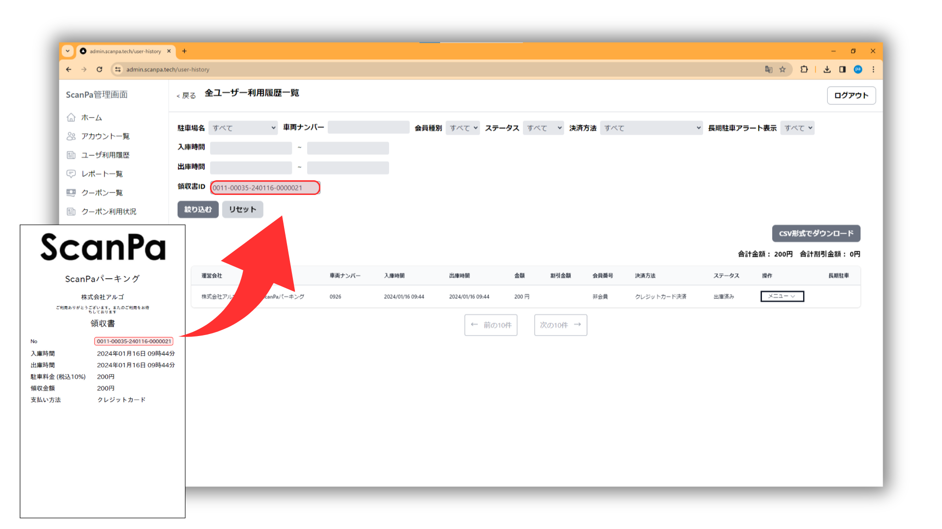942x529 pixels.
Task: Click the account list people icon
Action: pyautogui.click(x=71, y=136)
